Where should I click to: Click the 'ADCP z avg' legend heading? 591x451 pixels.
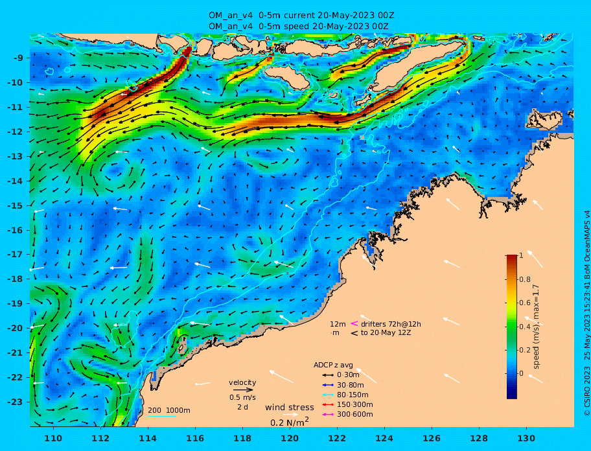[333, 365]
